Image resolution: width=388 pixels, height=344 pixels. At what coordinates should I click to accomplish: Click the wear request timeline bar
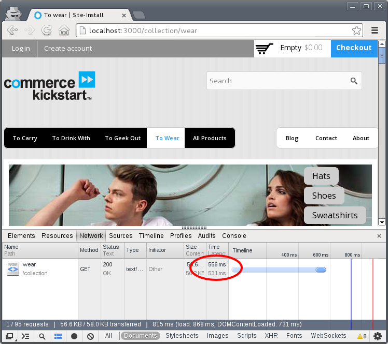(279, 270)
